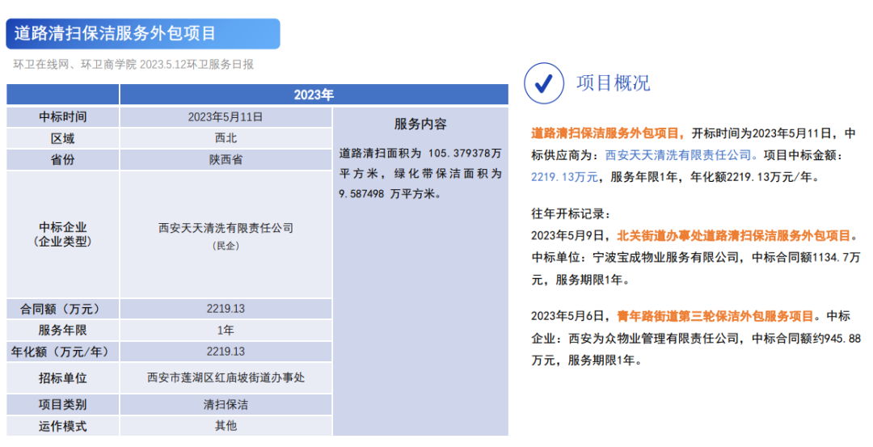Viewport: 873px width, 447px height.
Task: Click the 1年 service term cell
Action: [x=226, y=330]
